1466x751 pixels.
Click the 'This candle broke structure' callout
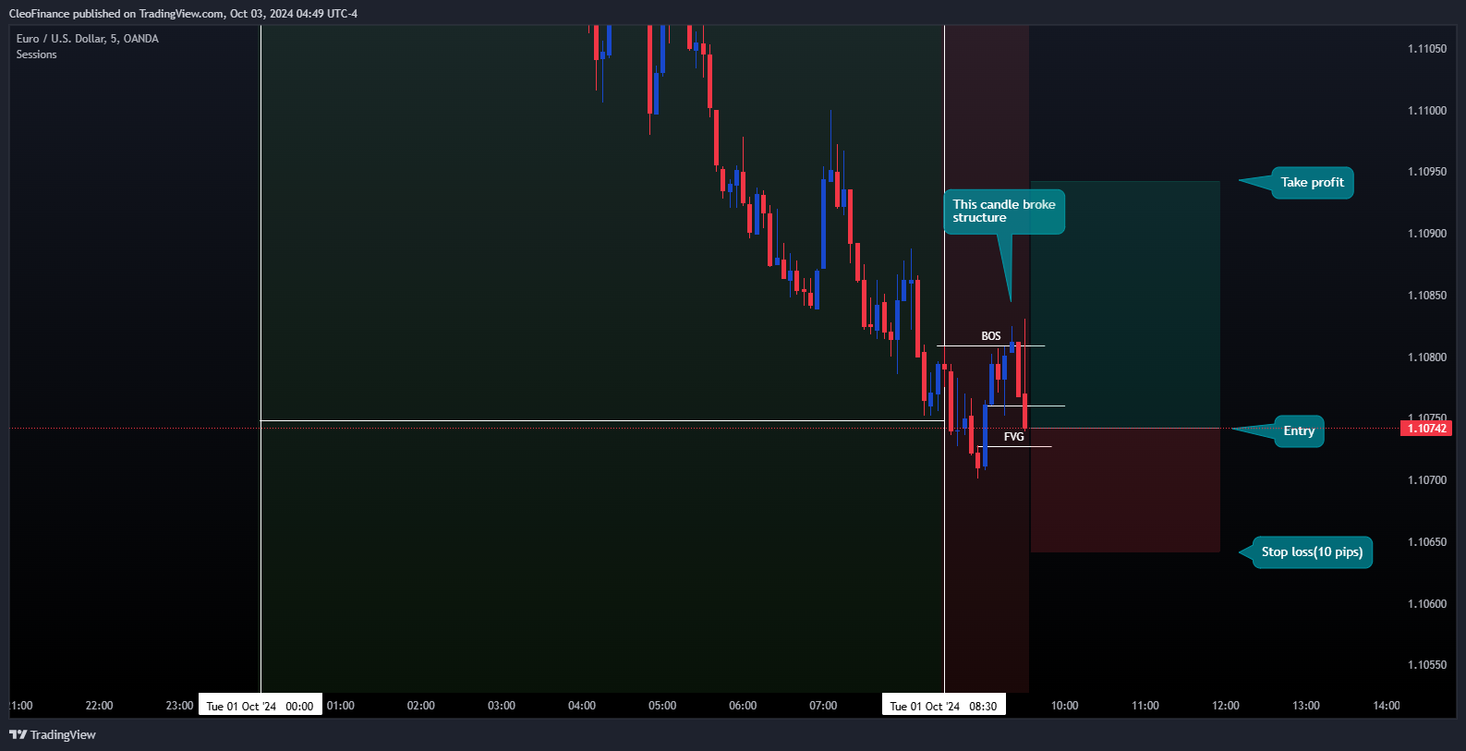click(1004, 212)
